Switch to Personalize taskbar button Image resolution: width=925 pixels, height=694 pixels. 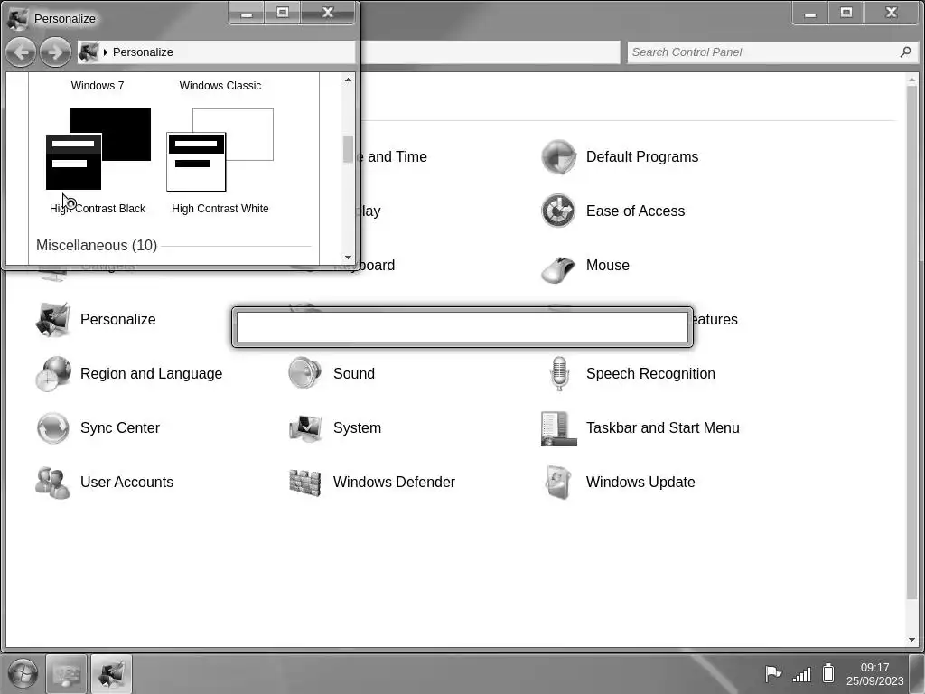pyautogui.click(x=111, y=673)
